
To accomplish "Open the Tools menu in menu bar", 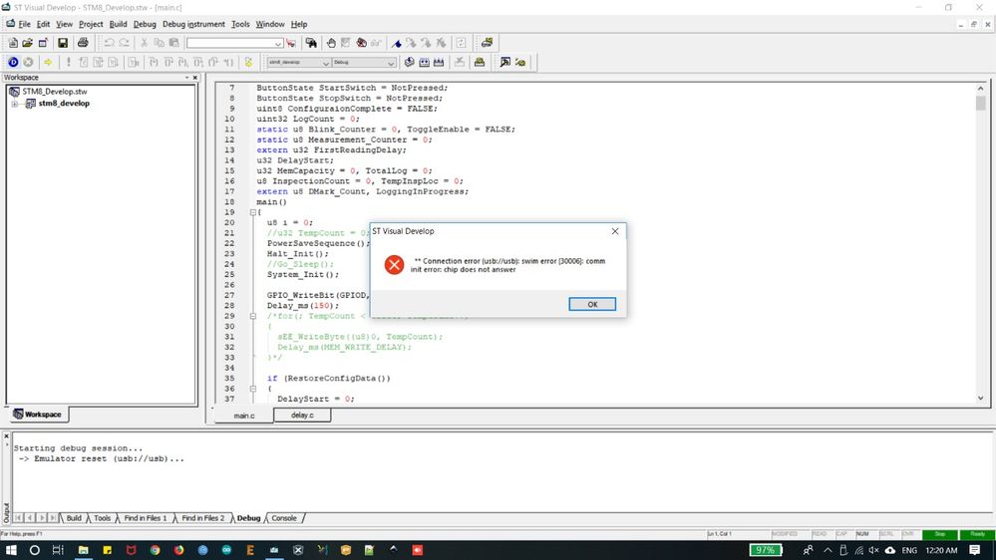I will click(x=240, y=24).
